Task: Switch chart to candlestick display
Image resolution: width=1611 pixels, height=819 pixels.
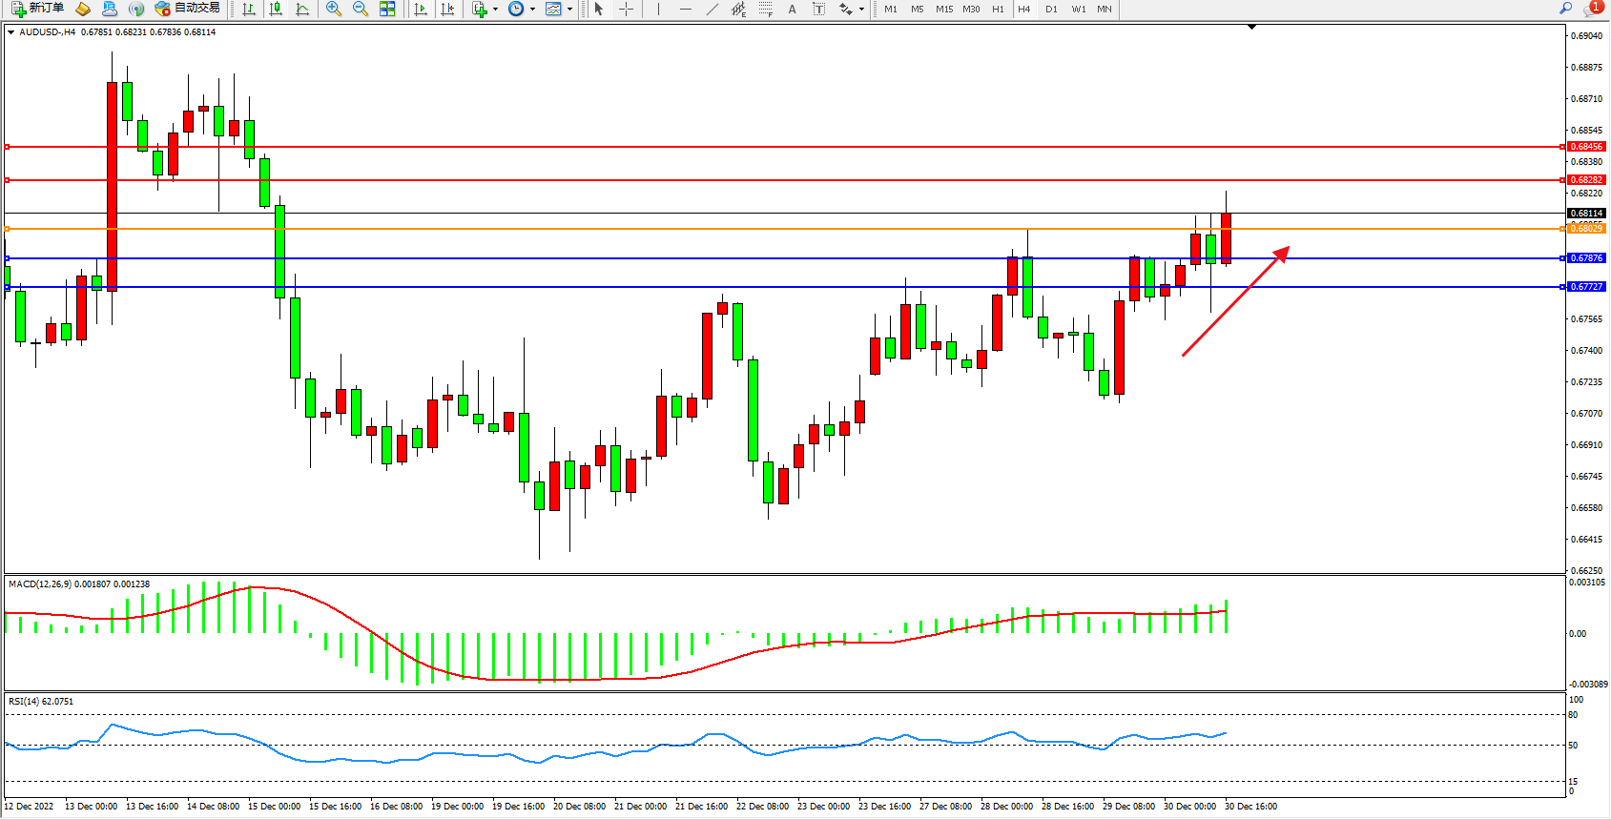Action: coord(276,9)
